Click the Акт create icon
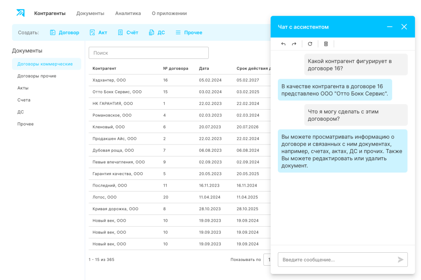 (92, 33)
